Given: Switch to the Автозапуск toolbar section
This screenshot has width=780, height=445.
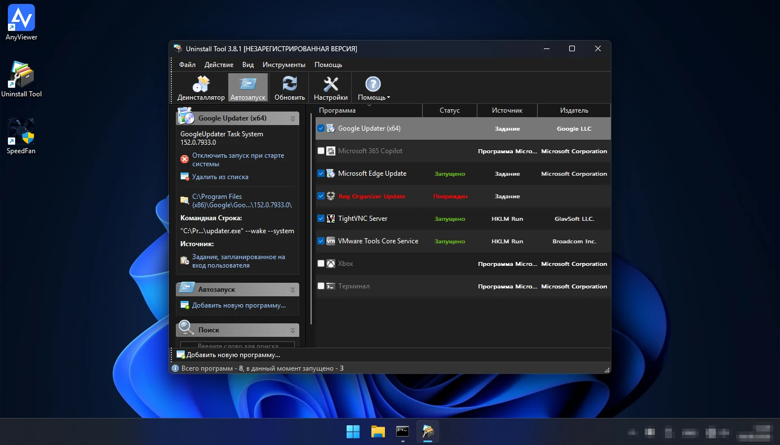Looking at the screenshot, I should [247, 88].
